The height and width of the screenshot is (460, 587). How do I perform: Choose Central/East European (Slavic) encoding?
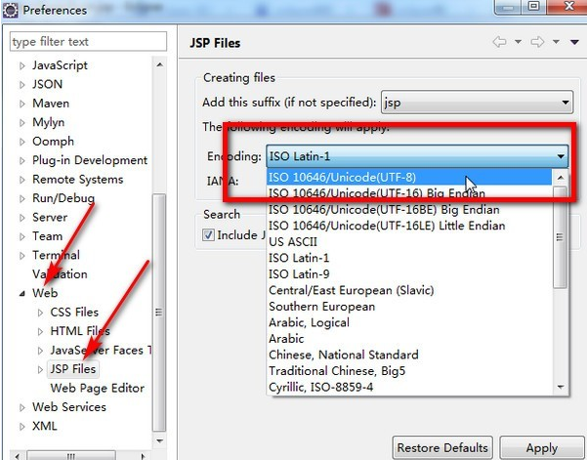pos(409,290)
